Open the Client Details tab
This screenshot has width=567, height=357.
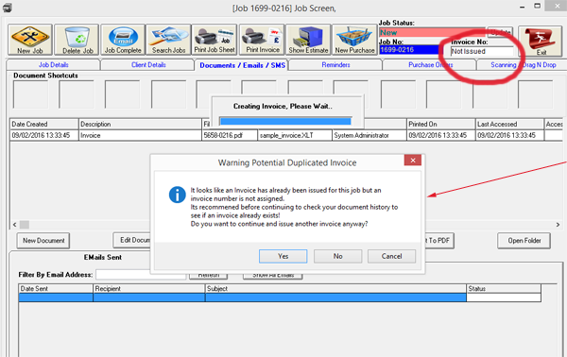point(148,65)
